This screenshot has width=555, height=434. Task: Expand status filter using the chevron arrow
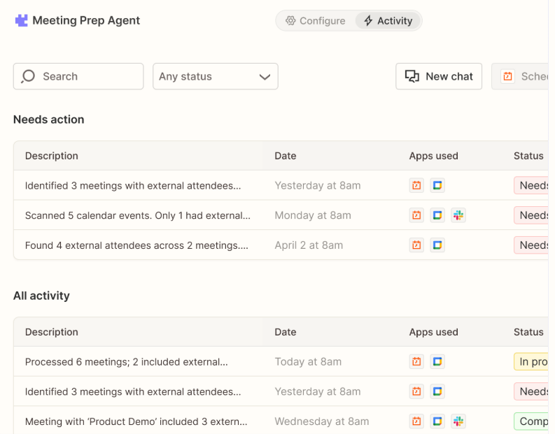click(265, 77)
